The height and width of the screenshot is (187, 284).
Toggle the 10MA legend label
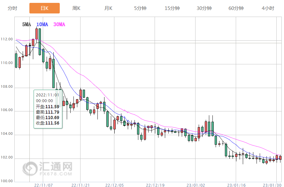coord(42,24)
